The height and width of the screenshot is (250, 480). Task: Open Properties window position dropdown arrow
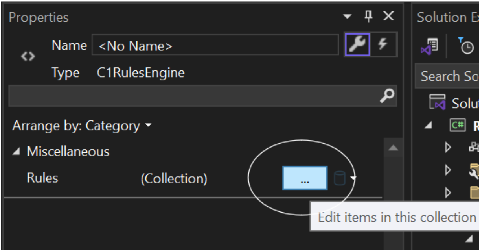click(x=347, y=17)
